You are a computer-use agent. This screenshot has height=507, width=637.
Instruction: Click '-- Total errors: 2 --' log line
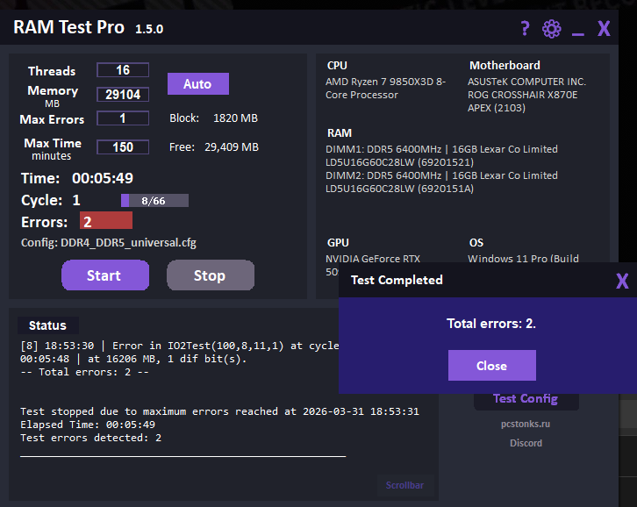tap(84, 372)
